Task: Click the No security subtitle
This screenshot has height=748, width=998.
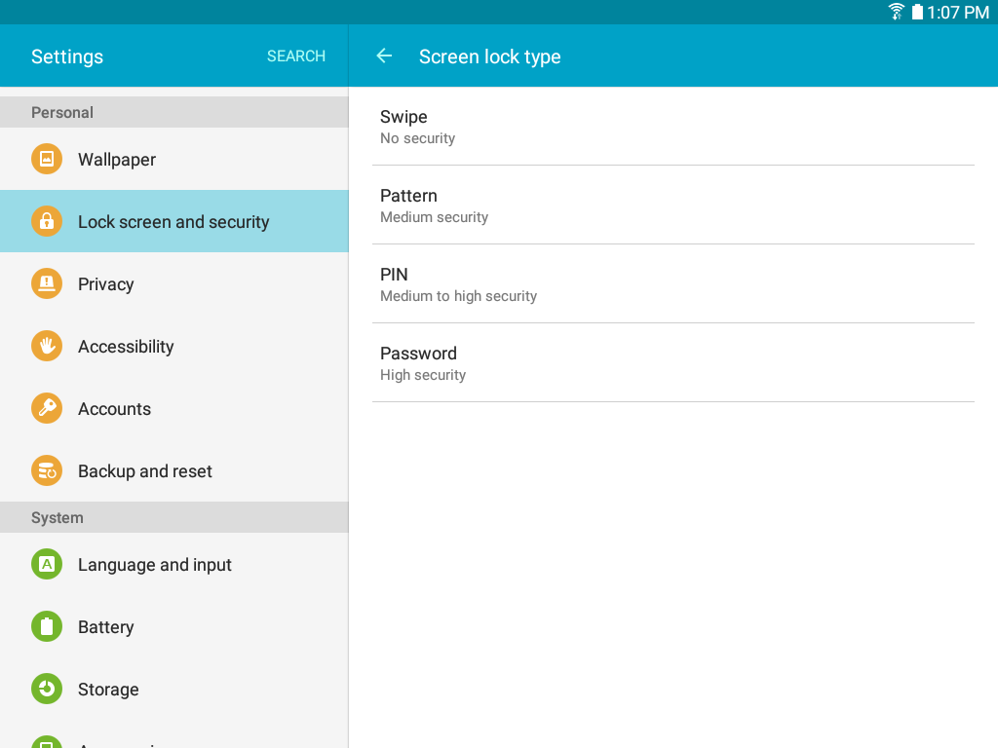Action: click(417, 138)
